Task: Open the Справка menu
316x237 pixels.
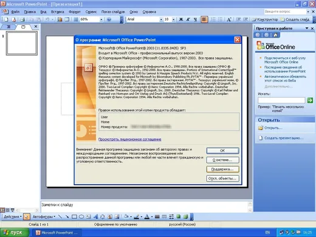Action: (x=149, y=12)
